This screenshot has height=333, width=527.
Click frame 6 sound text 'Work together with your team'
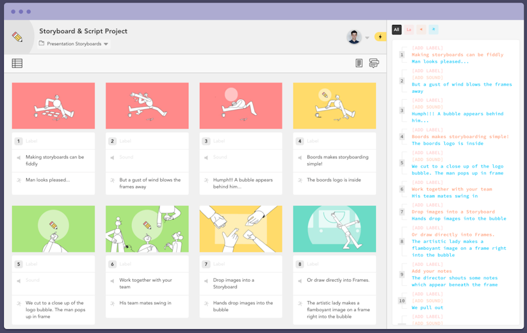[x=145, y=283]
